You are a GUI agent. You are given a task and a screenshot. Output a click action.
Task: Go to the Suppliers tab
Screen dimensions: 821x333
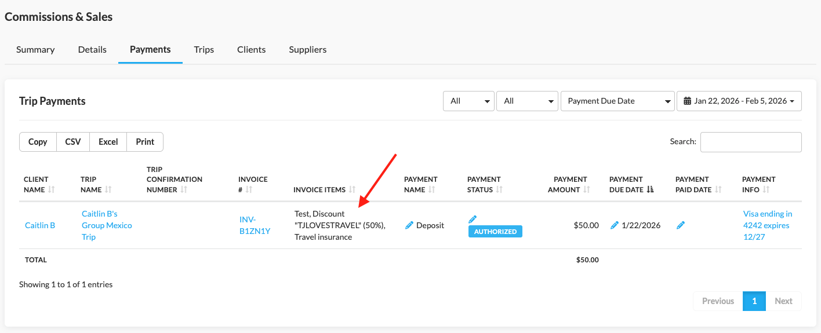click(x=307, y=49)
